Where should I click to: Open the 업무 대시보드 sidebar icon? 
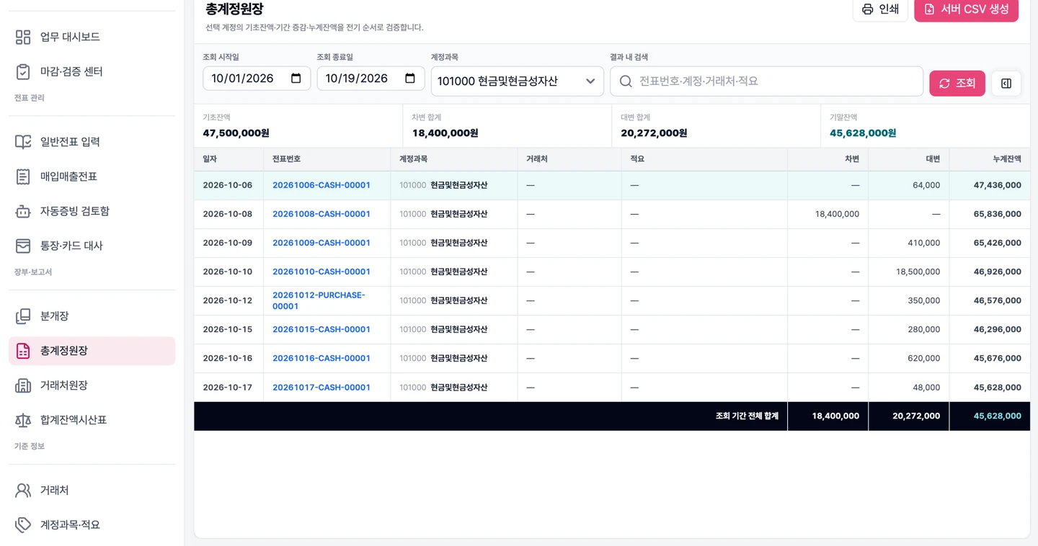[23, 37]
